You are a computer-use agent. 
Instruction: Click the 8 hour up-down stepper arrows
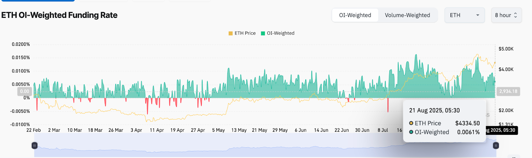(516, 15)
